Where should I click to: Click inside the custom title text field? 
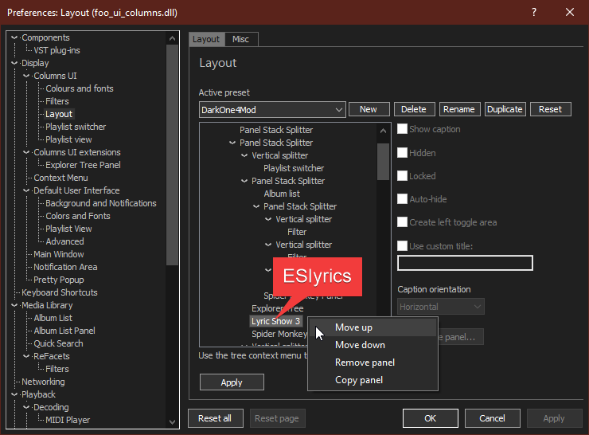(x=465, y=263)
